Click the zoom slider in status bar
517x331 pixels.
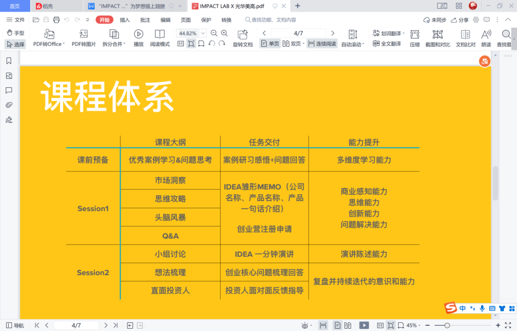click(447, 325)
